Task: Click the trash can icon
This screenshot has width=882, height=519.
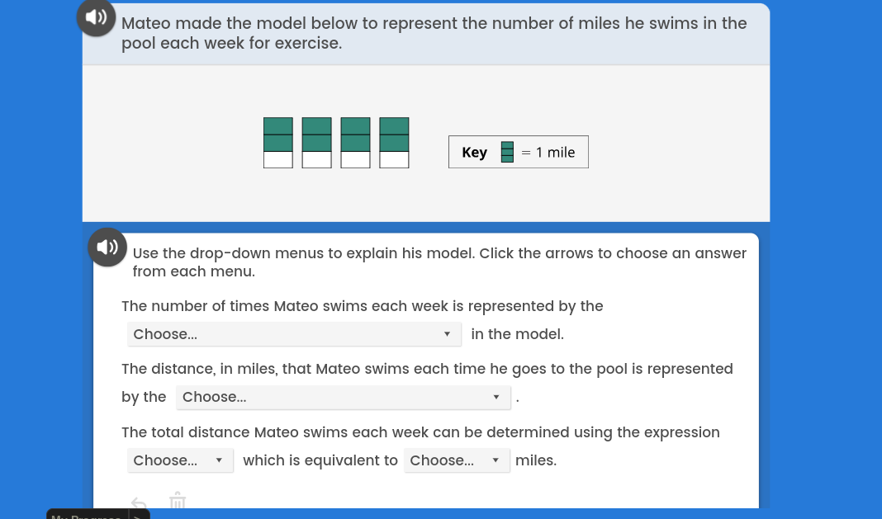Action: coord(178,501)
